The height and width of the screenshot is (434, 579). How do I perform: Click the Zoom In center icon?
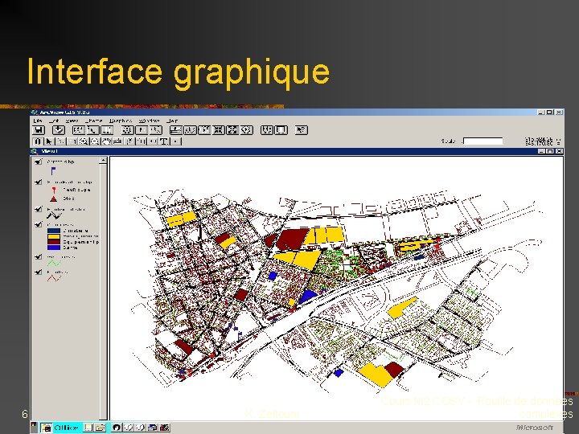pos(218,130)
